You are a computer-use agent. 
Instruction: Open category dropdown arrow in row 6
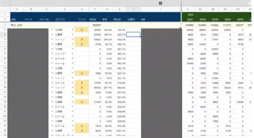tap(73, 39)
